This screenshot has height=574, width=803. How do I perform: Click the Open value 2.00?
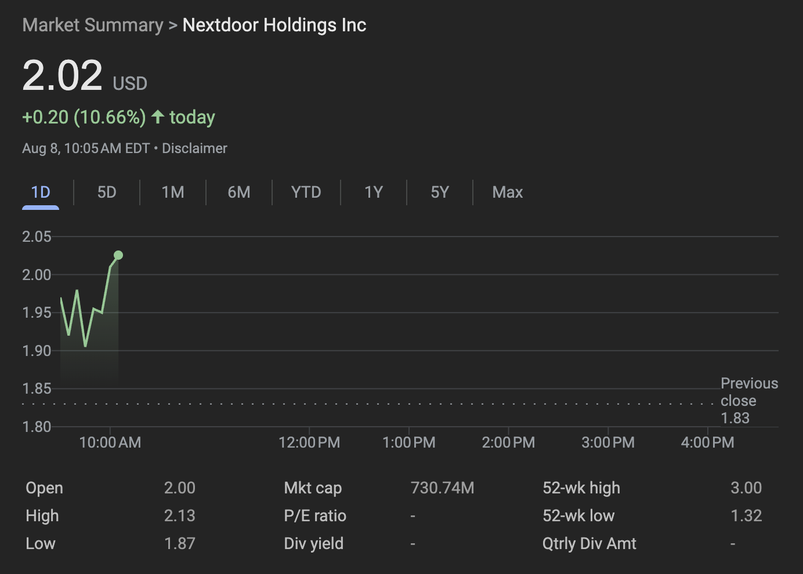tap(180, 488)
